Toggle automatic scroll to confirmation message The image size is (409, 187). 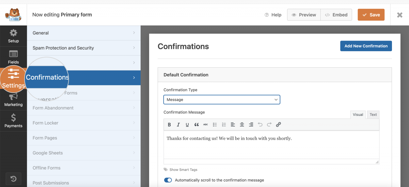click(x=168, y=180)
